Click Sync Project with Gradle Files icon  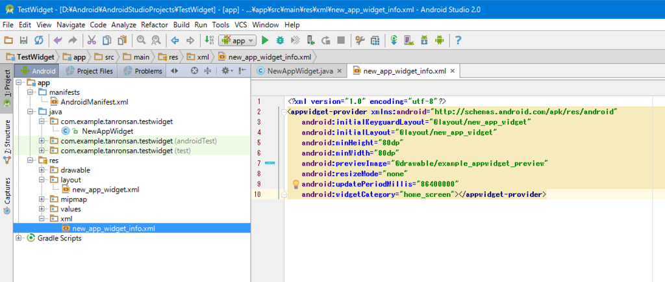(x=394, y=41)
